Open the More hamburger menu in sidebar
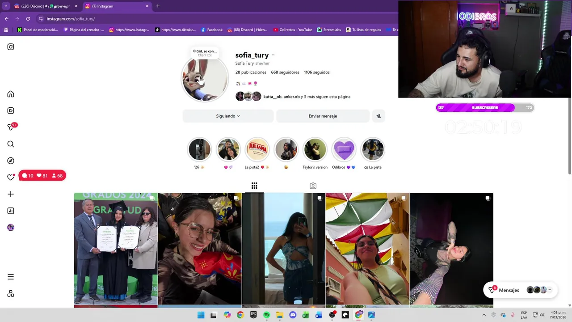 pos(11,277)
